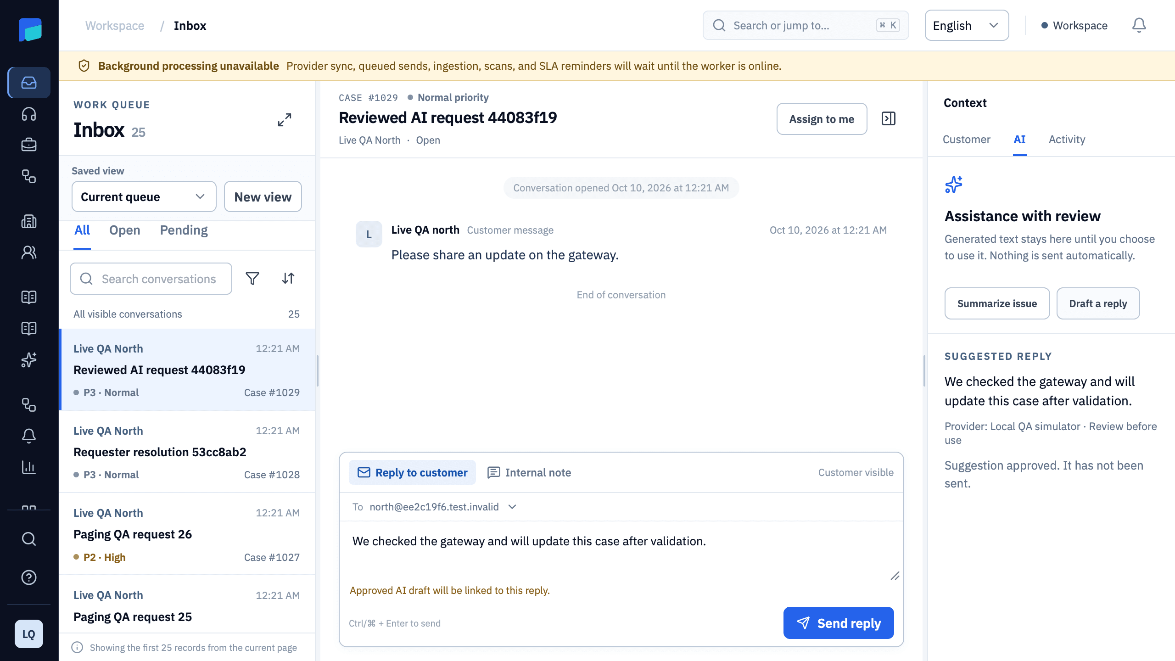
Task: Focus the Search or jump to field
Action: (806, 25)
